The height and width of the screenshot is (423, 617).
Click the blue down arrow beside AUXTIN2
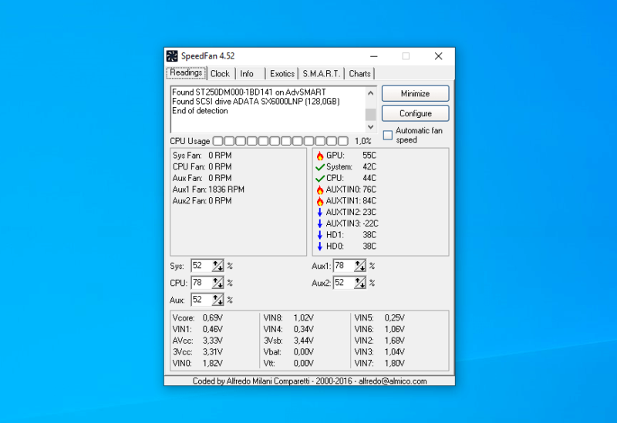coord(320,213)
